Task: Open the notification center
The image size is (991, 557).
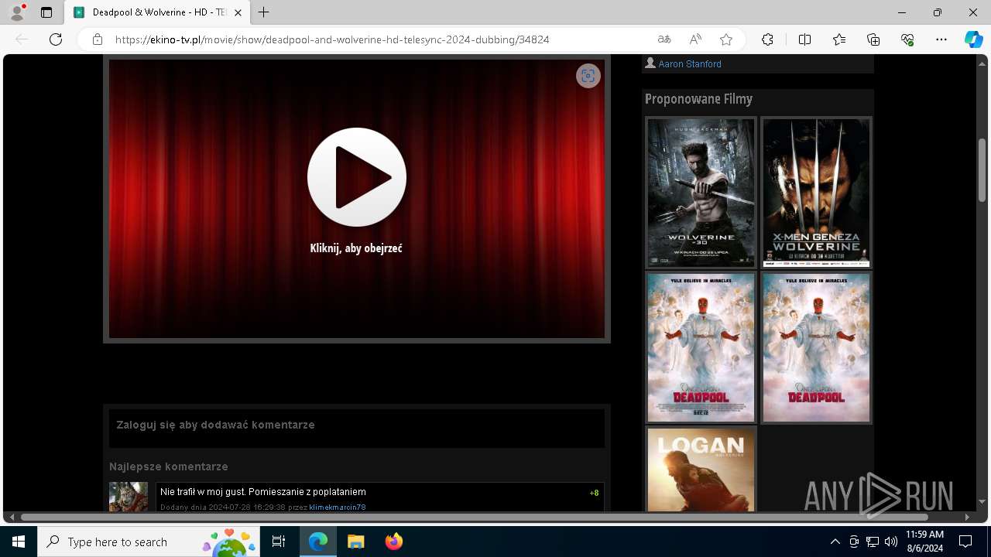Action: coord(965,542)
